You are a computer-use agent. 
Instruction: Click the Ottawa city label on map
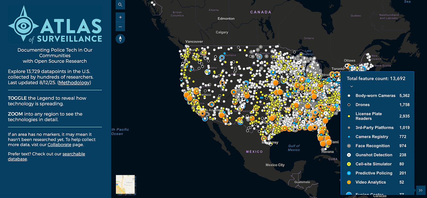[350, 61]
